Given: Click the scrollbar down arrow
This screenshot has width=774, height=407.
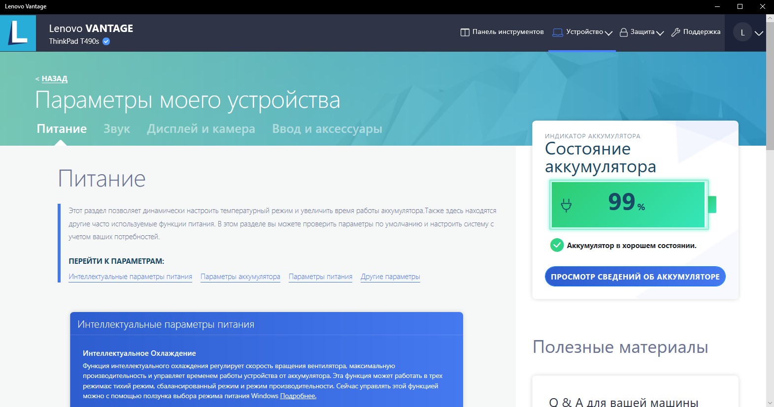Looking at the screenshot, I should [770, 403].
